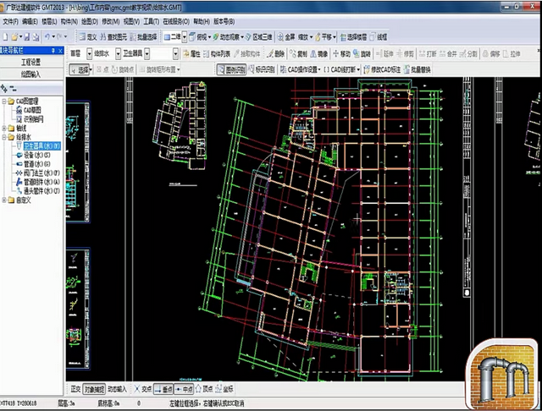The height and width of the screenshot is (411, 542).
Task: Click 批量替换 batch replace tool
Action: [418, 69]
